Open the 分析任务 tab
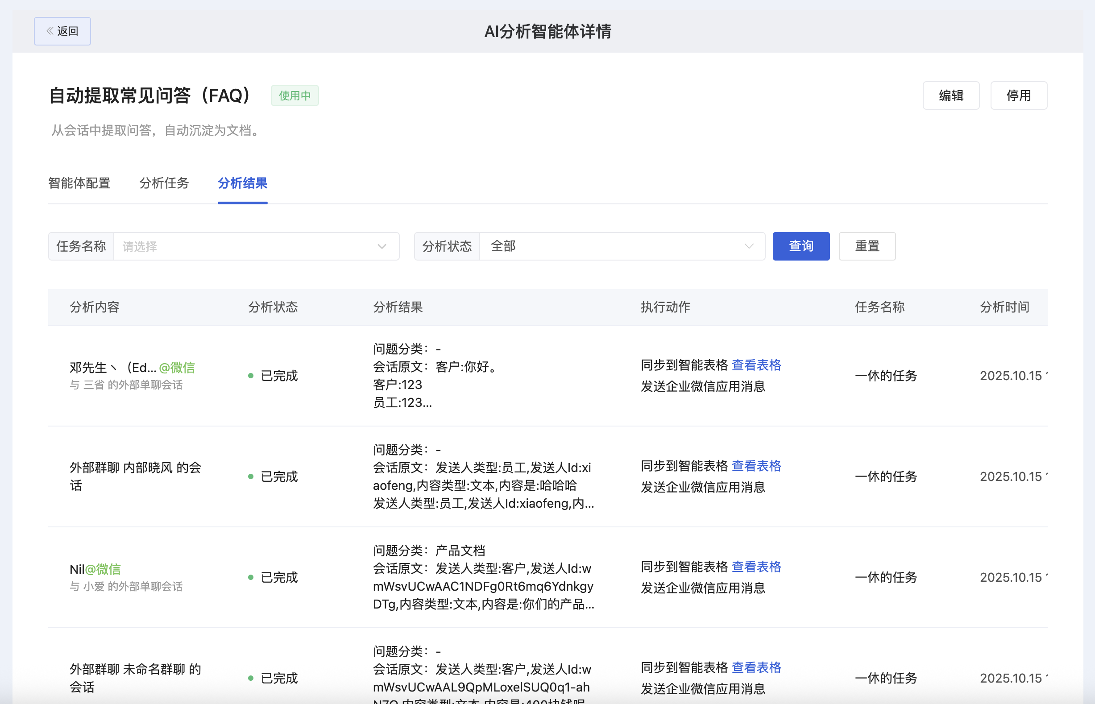Screen dimensions: 1095x704 164,183
